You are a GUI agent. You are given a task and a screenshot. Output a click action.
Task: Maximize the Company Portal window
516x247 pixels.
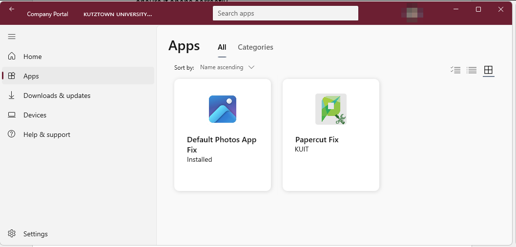pyautogui.click(x=478, y=9)
